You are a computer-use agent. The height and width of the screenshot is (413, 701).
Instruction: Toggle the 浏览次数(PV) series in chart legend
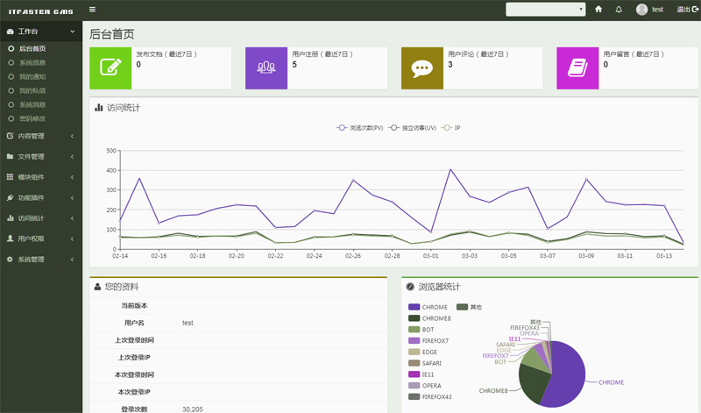point(360,128)
